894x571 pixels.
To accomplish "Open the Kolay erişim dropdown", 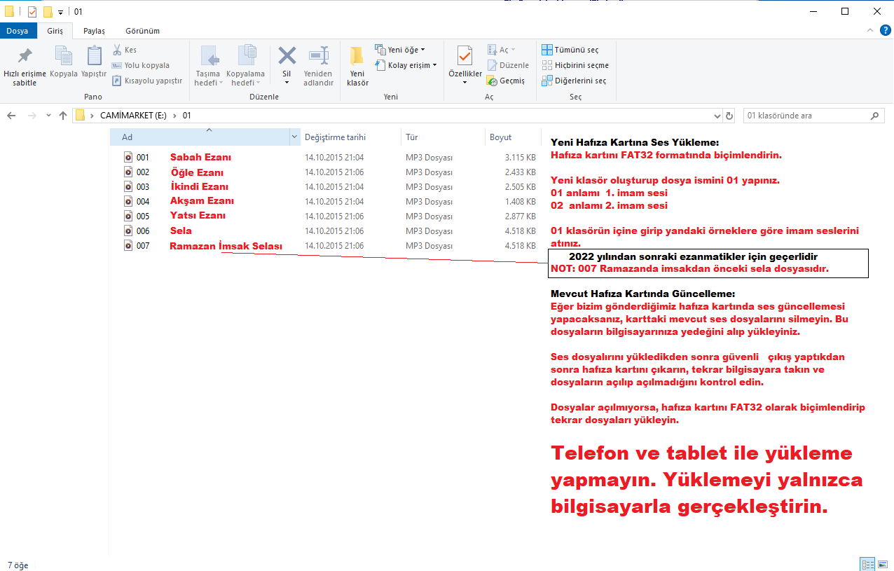I will [x=406, y=65].
